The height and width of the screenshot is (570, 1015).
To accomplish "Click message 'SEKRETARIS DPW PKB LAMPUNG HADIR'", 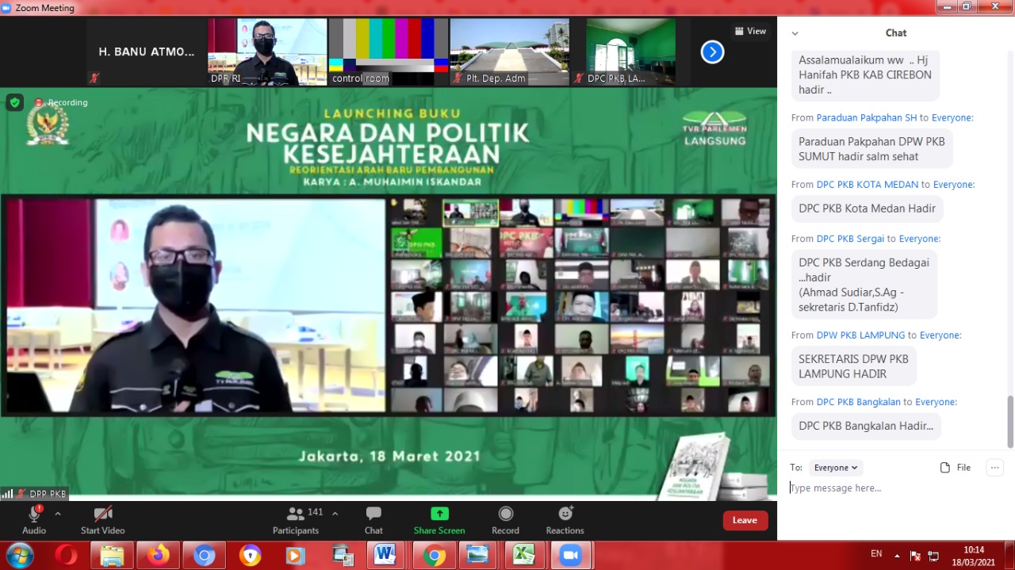I will [x=854, y=366].
